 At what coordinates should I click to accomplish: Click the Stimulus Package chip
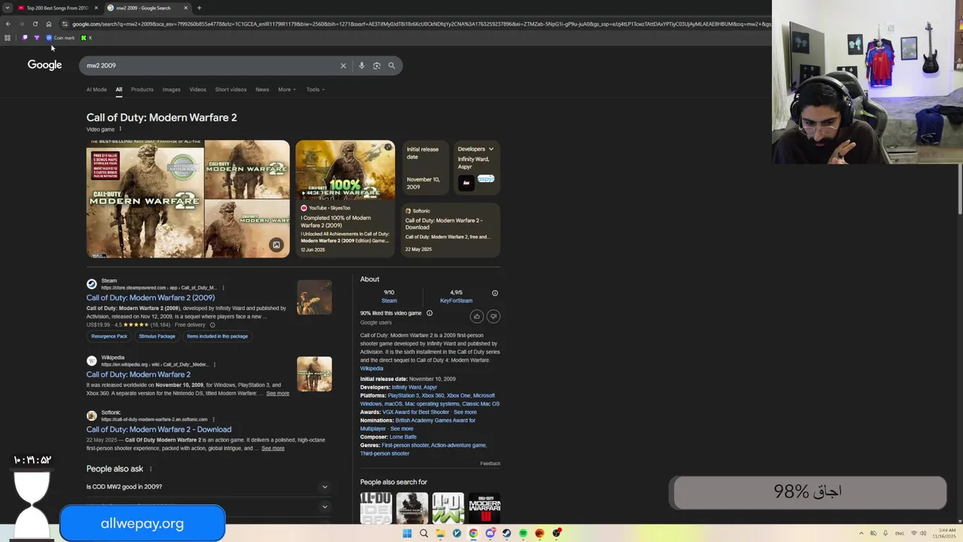coord(156,336)
